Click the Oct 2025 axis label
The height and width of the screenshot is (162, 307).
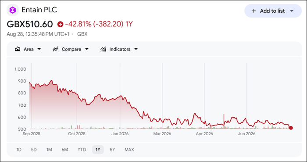[77, 134]
